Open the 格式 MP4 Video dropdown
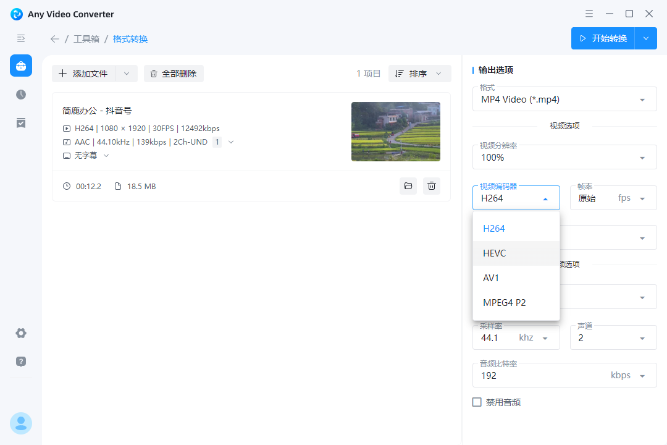Screen dimensions: 667x445 pyautogui.click(x=564, y=100)
